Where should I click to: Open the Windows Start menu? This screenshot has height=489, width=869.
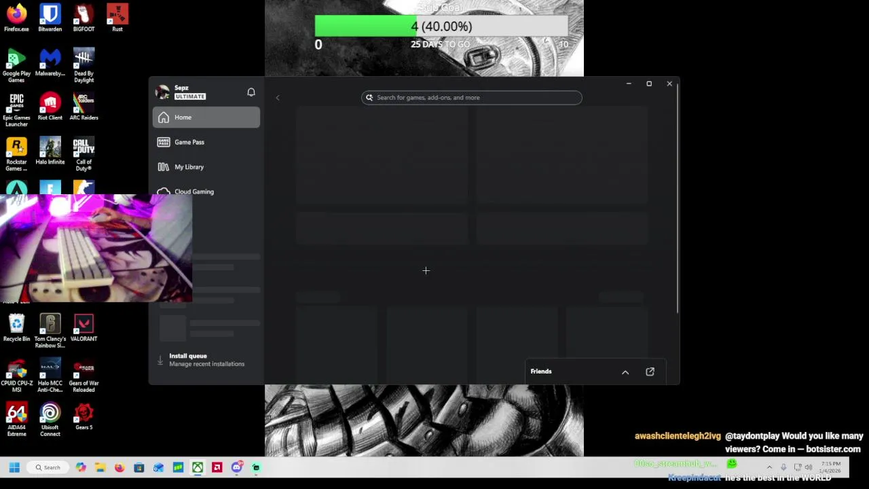(x=14, y=468)
